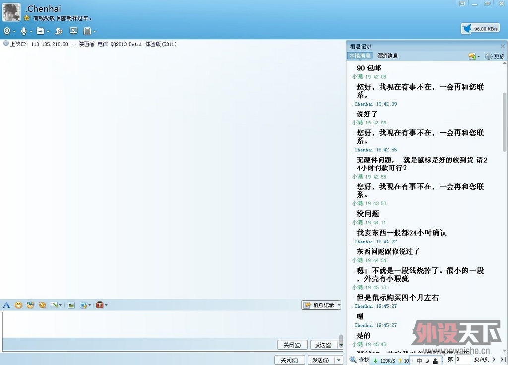Open the applications list icon in top toolbar
508x365 pixels.
pyautogui.click(x=87, y=31)
